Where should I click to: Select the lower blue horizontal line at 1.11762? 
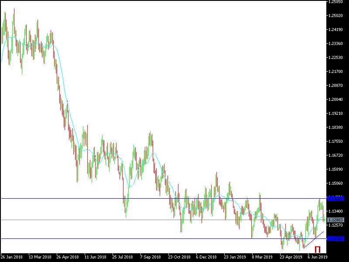pos(164,238)
